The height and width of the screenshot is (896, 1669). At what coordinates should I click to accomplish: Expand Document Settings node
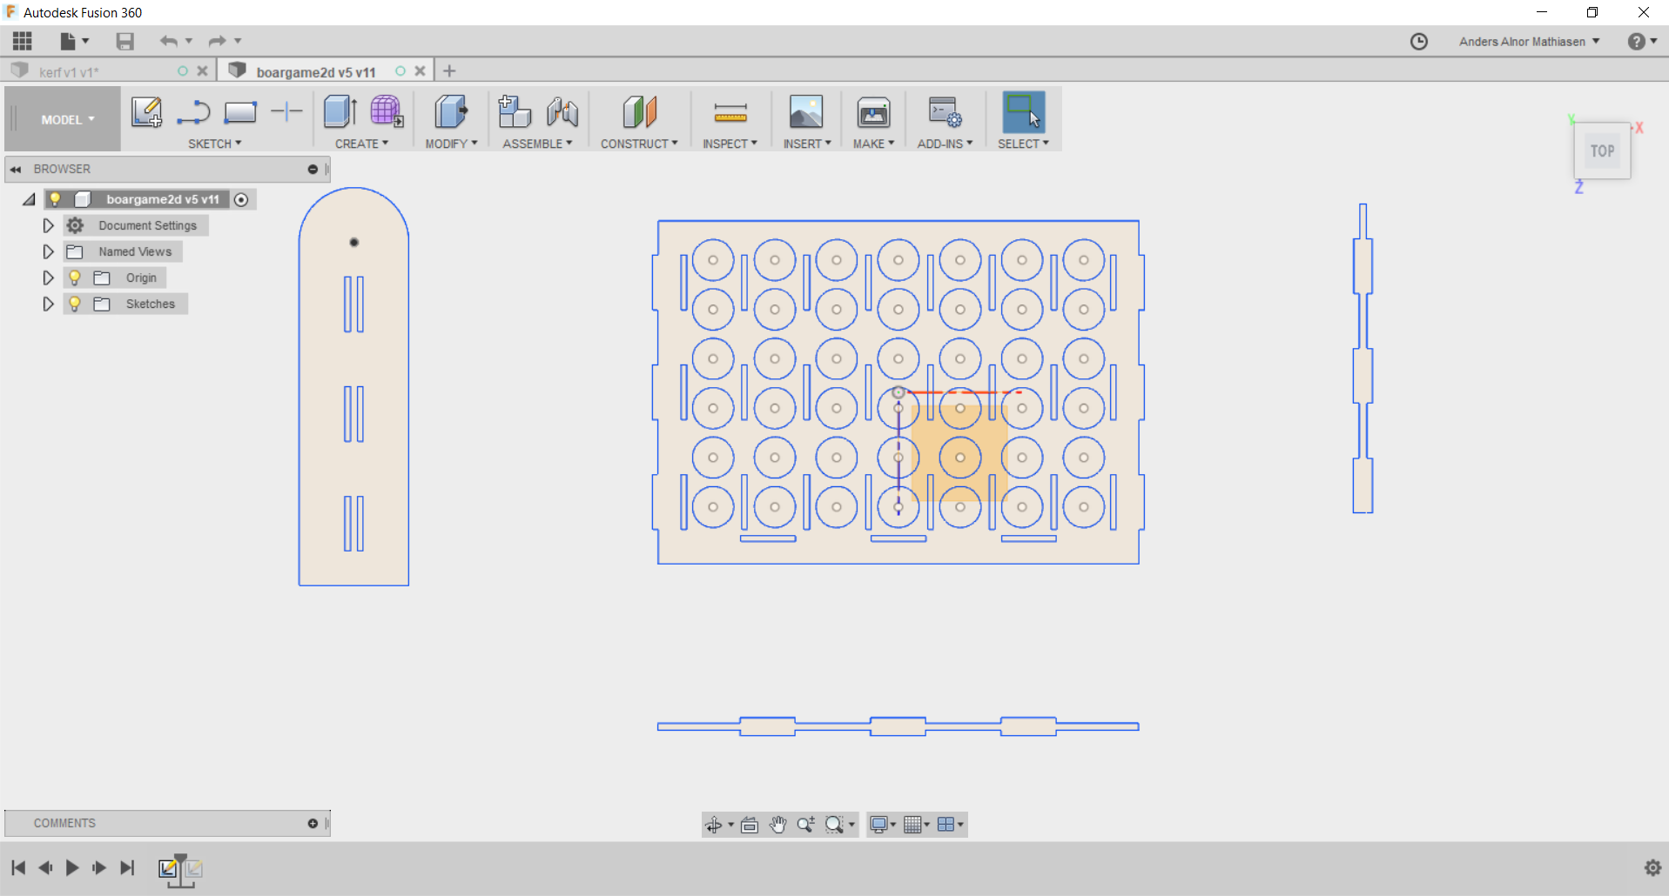tap(48, 225)
